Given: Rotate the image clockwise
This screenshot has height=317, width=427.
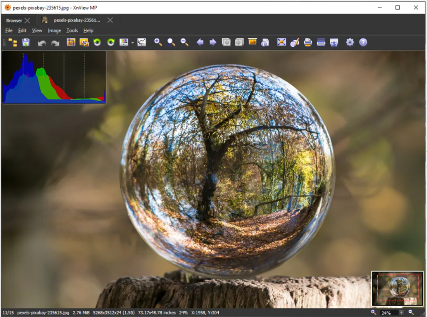Looking at the screenshot, I should pyautogui.click(x=111, y=42).
